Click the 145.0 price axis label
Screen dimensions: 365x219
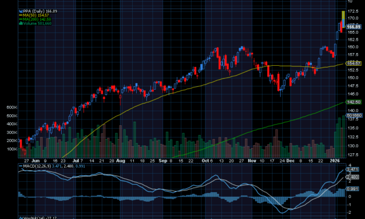point(353,94)
